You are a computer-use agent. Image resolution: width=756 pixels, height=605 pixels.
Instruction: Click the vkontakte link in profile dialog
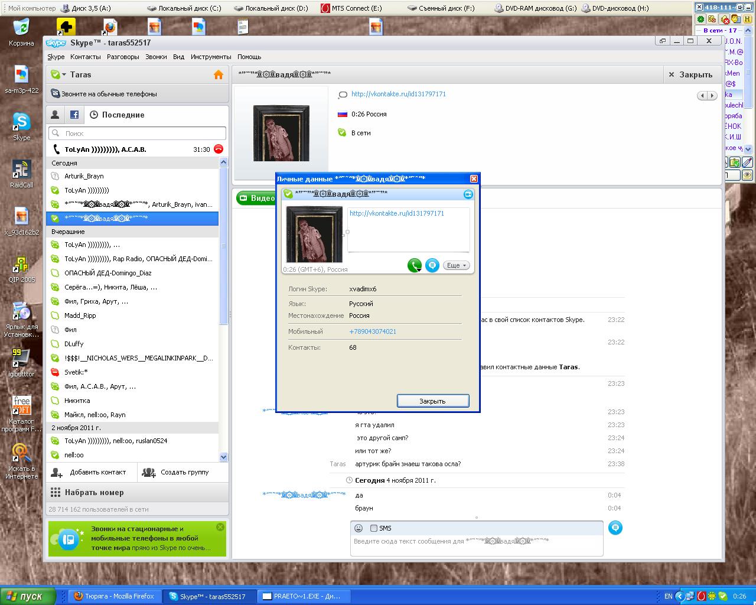[x=397, y=213]
